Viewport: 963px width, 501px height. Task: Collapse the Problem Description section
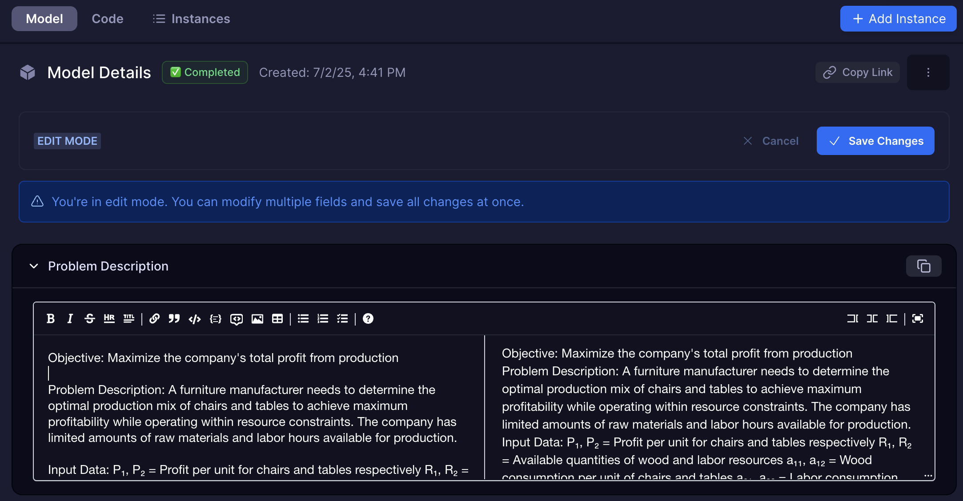(x=34, y=266)
